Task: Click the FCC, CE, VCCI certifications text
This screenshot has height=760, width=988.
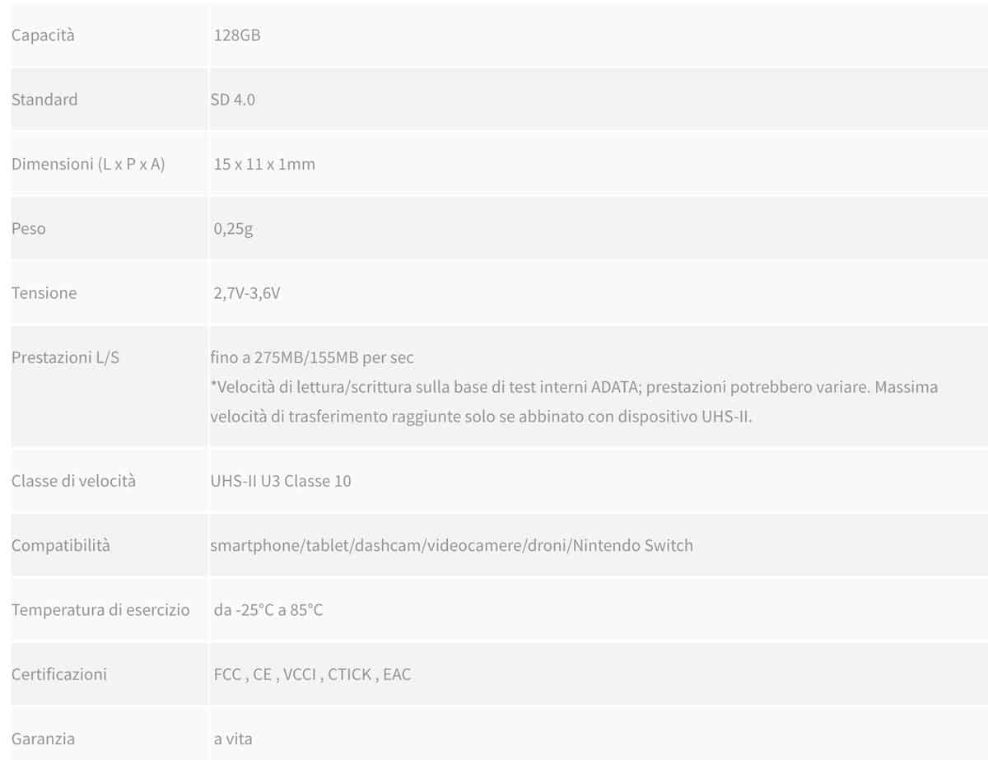Action: click(x=312, y=674)
